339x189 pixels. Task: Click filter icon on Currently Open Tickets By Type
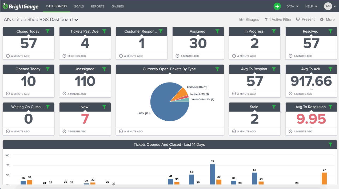(x=217, y=69)
